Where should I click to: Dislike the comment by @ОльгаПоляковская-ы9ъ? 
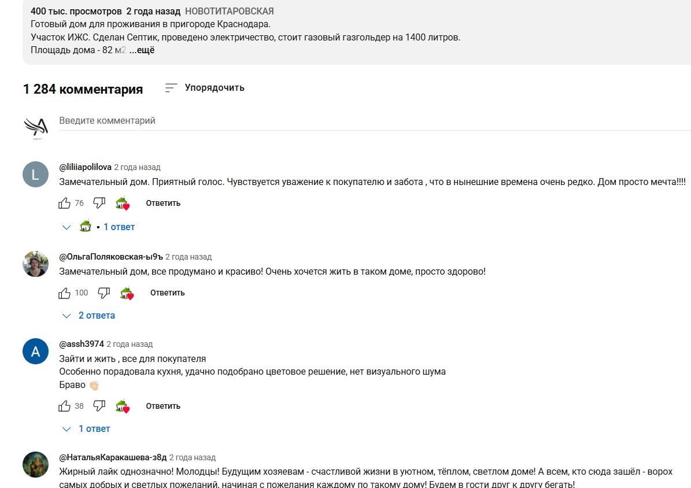[x=104, y=293]
